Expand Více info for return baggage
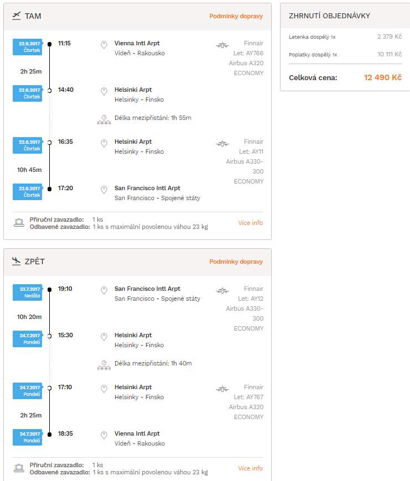This screenshot has height=481, width=410. click(x=251, y=468)
